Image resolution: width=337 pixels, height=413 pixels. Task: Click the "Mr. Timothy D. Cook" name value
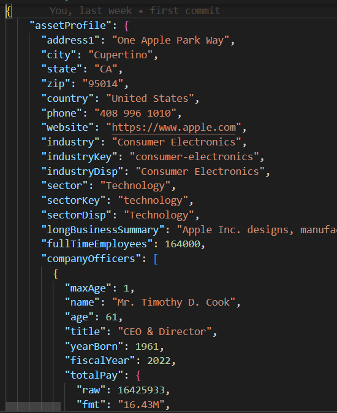point(173,303)
